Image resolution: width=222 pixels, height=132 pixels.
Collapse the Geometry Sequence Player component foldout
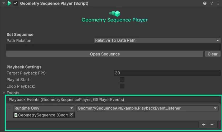pos(4,3)
